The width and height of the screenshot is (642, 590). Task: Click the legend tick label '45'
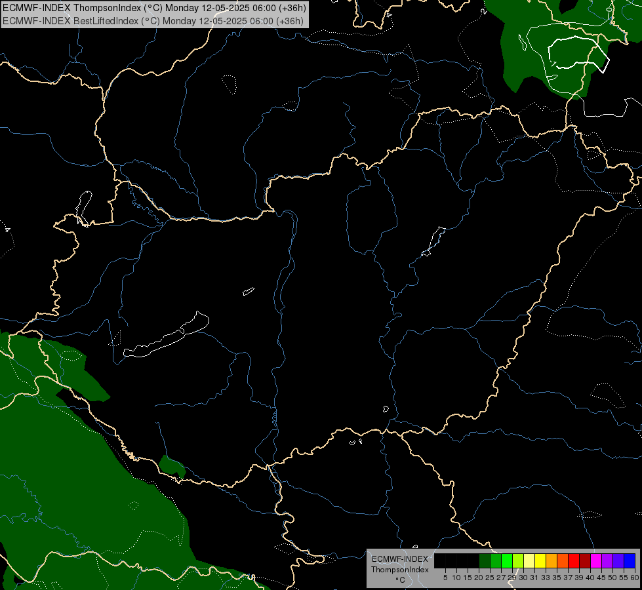click(601, 578)
